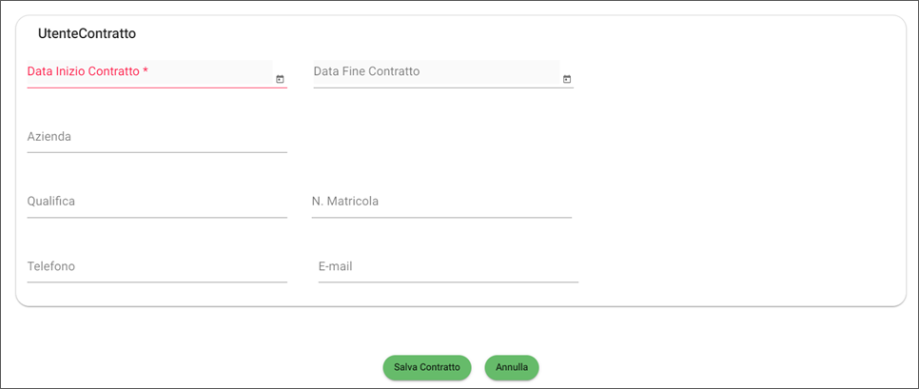This screenshot has height=389, width=919.
Task: Click the 'Telefono' placeholder label
Action: coord(51,266)
